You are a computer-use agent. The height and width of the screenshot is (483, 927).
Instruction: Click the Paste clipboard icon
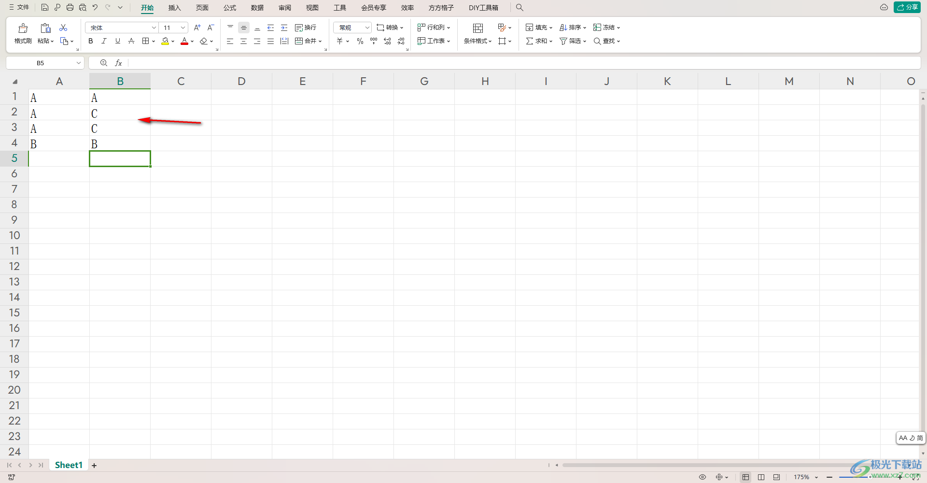[45, 28]
